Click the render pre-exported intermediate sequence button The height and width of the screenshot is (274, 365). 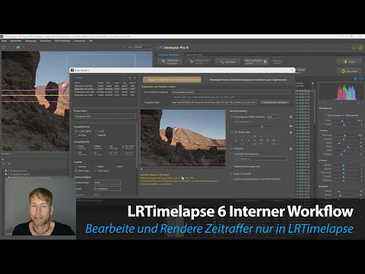(248, 80)
